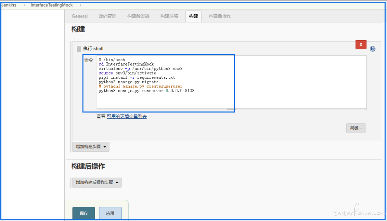Click the 'cd InterfaceTestingMock' line

point(126,64)
